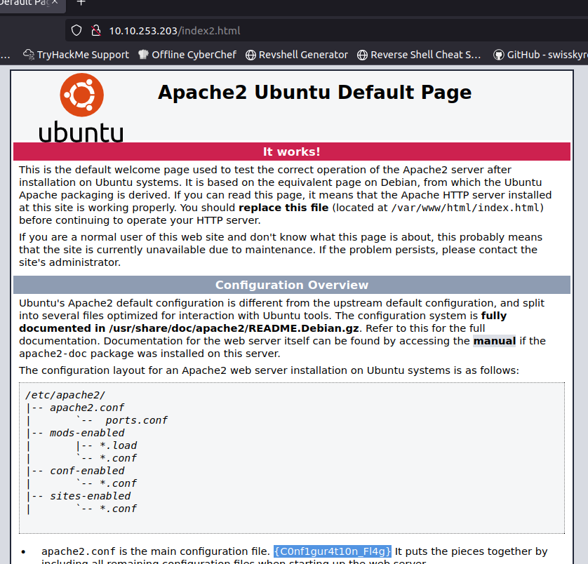This screenshot has width=588, height=564.
Task: Click the Offline CyberChef chef hat icon
Action: pos(144,55)
